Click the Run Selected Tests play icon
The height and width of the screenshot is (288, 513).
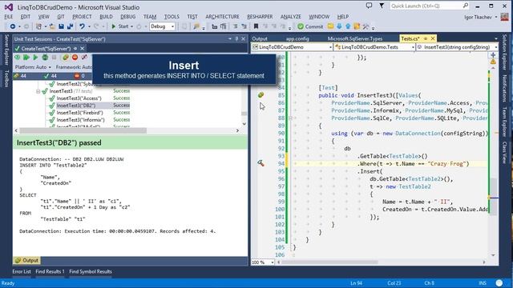coord(35,58)
